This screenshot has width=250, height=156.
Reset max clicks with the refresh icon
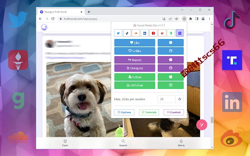pyautogui.click(x=180, y=99)
